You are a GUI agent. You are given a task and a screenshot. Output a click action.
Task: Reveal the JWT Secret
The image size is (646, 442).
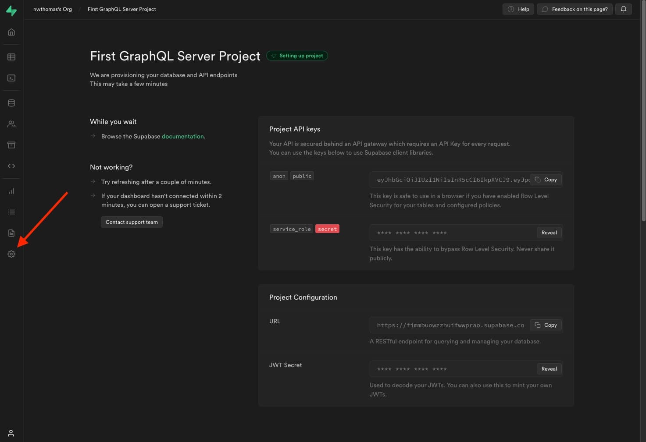(549, 369)
